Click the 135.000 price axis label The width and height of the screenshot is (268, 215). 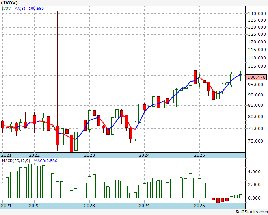tap(257, 20)
